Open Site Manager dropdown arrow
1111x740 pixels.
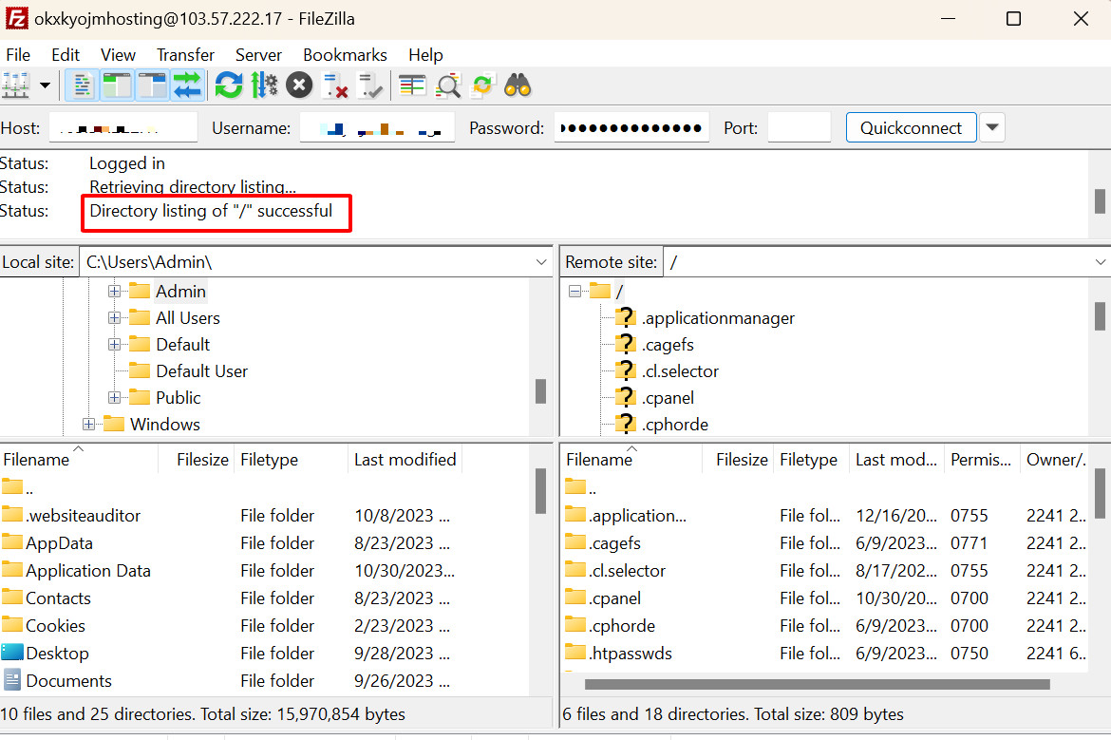[x=46, y=85]
